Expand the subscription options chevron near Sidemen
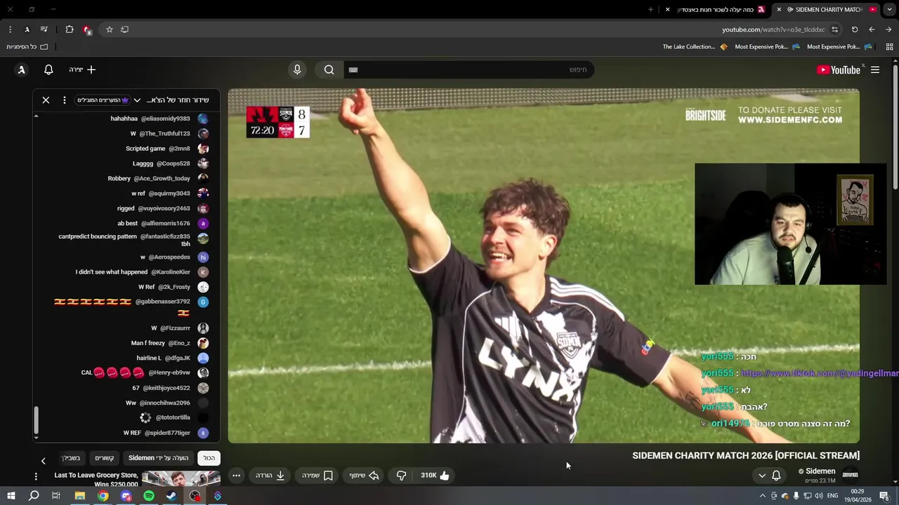This screenshot has width=899, height=505. pos(762,476)
